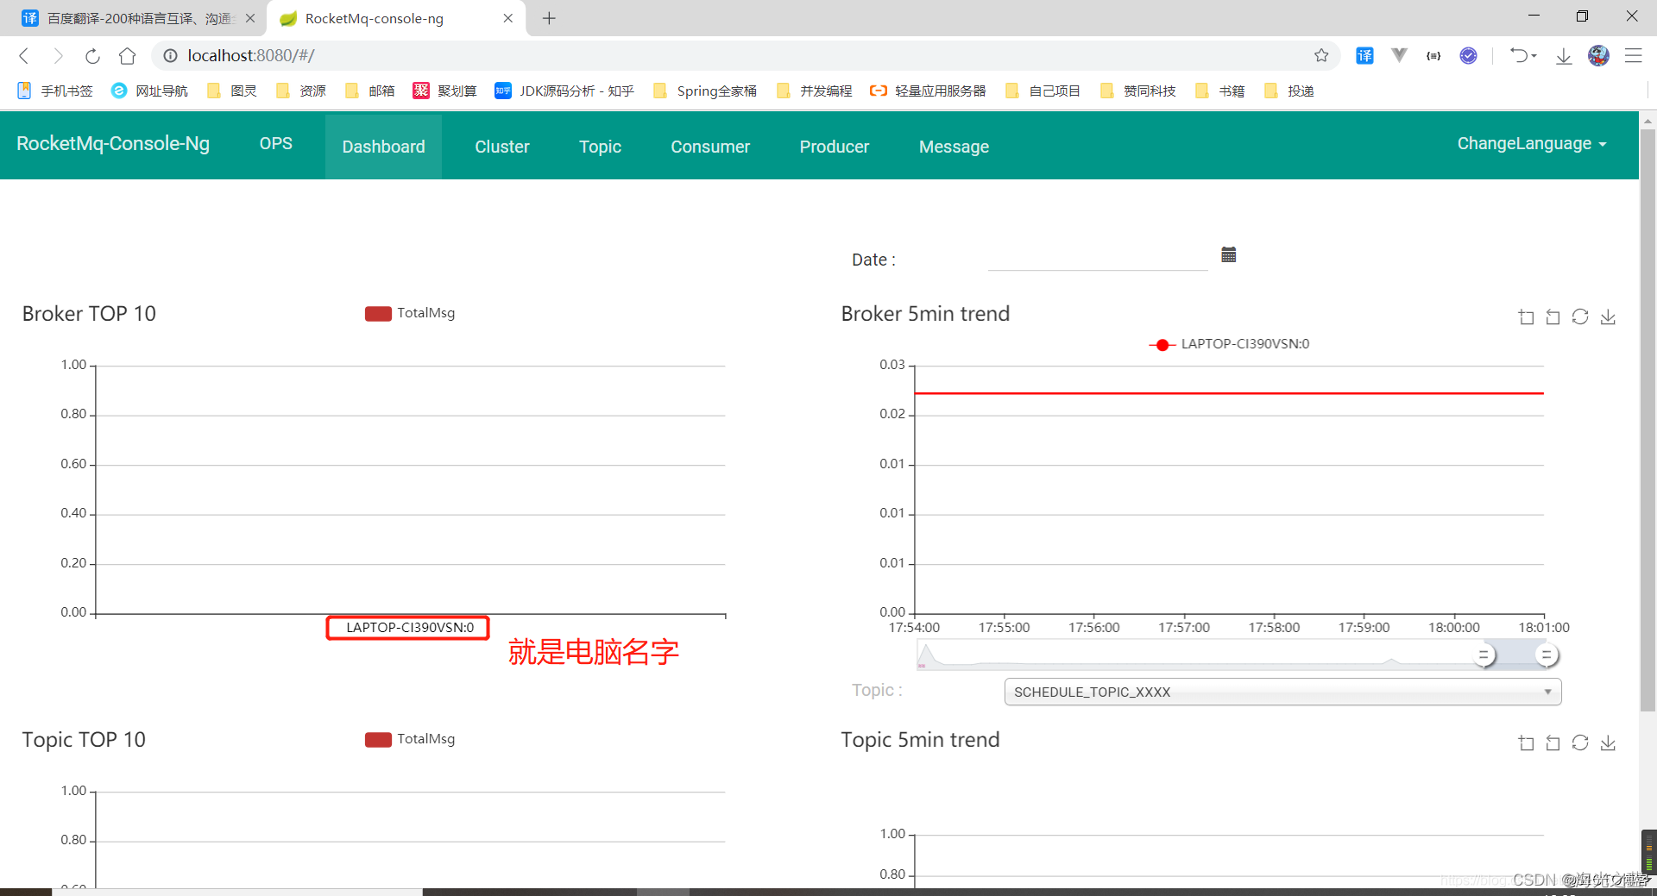Click the user avatar icon

(1598, 56)
